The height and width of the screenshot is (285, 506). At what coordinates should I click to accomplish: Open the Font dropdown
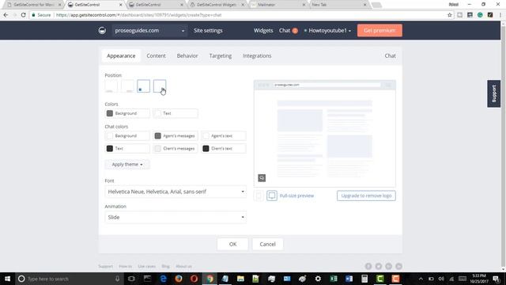click(x=176, y=192)
